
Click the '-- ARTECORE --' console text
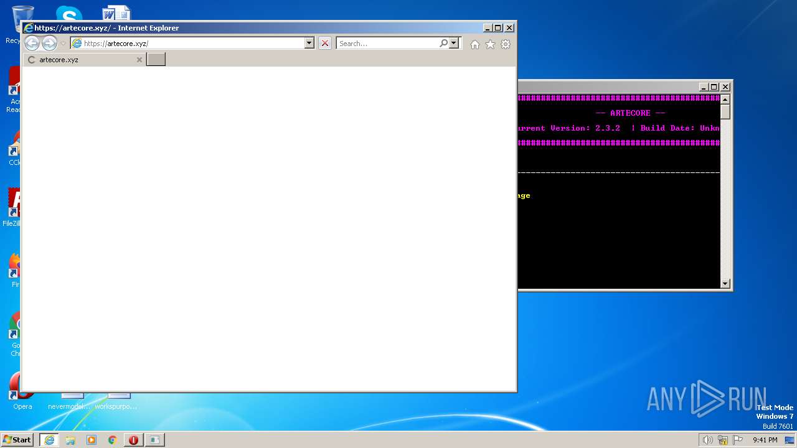tap(630, 113)
